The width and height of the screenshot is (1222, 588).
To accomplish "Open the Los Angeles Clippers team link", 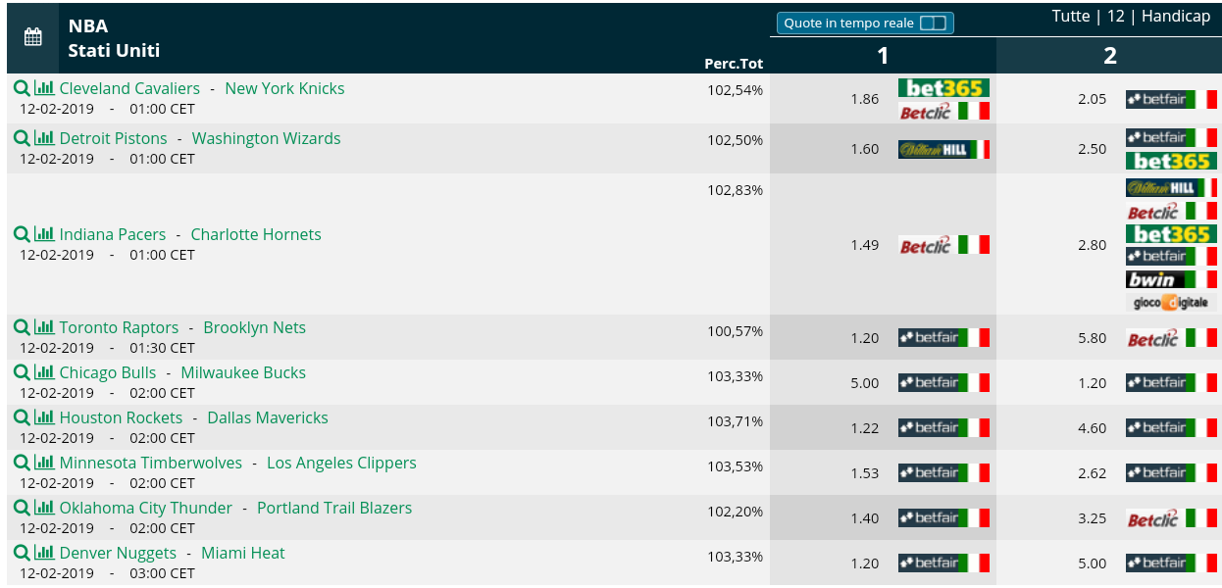I will click(x=341, y=463).
